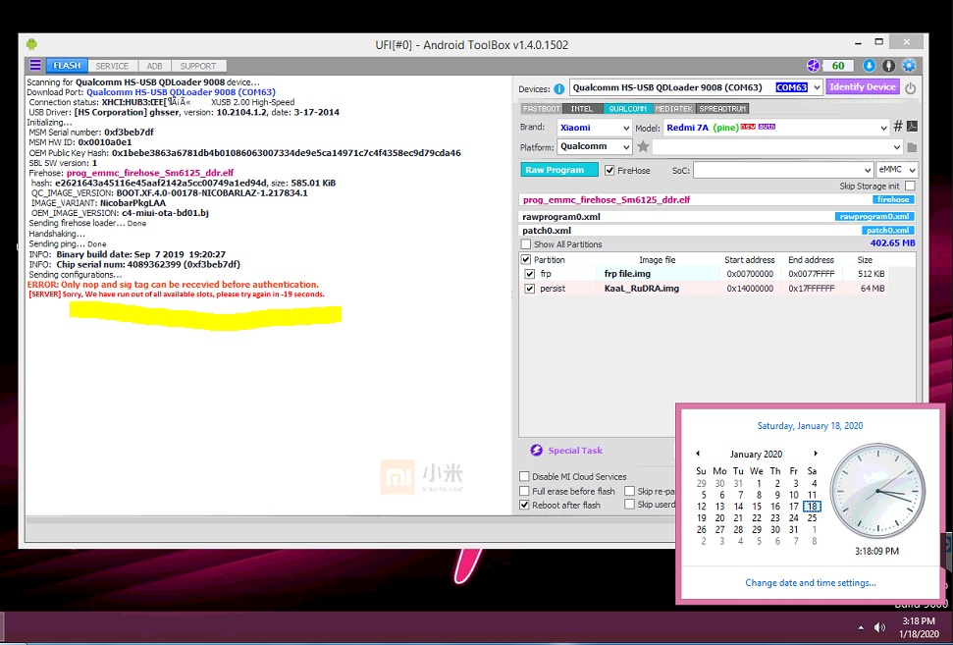953x645 pixels.
Task: Click the purple globe credits icon
Action: (813, 66)
